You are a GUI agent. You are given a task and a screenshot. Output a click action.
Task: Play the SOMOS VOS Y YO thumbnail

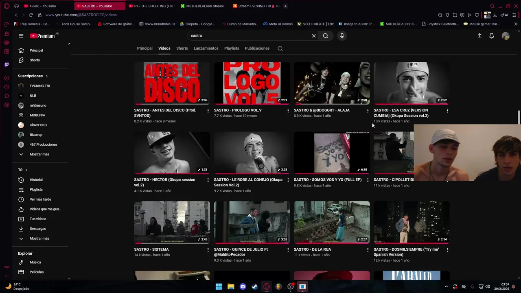pyautogui.click(x=332, y=153)
